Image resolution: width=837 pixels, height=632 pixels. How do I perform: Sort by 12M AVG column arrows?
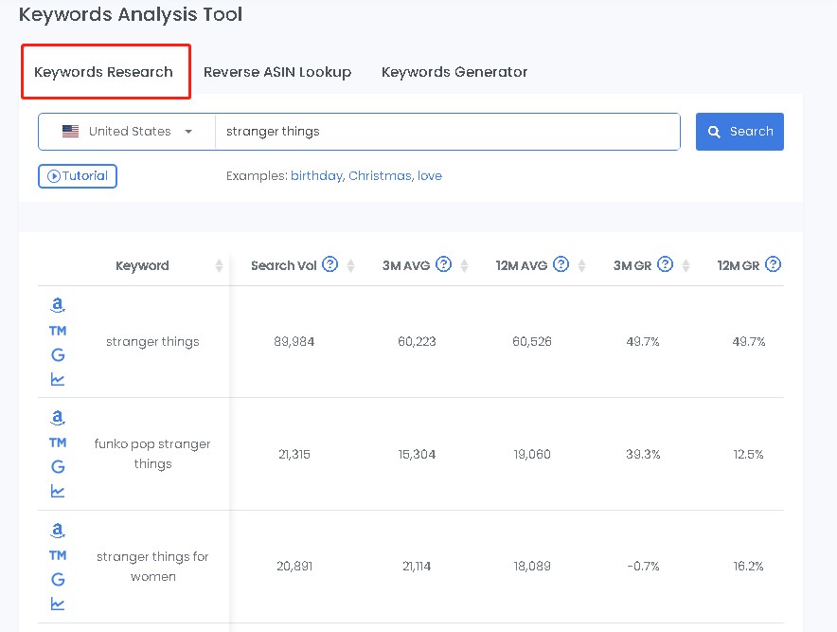coord(582,265)
